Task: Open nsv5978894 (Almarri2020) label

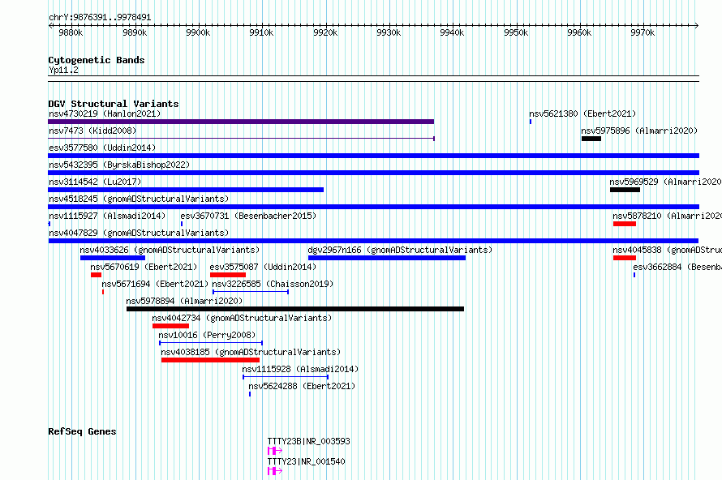Action: pyautogui.click(x=184, y=301)
